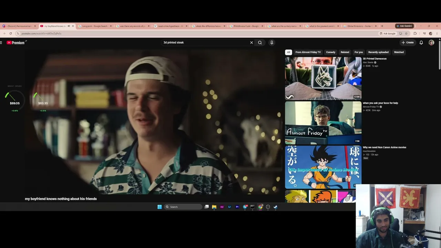Open Steam from the taskbar

click(x=276, y=207)
